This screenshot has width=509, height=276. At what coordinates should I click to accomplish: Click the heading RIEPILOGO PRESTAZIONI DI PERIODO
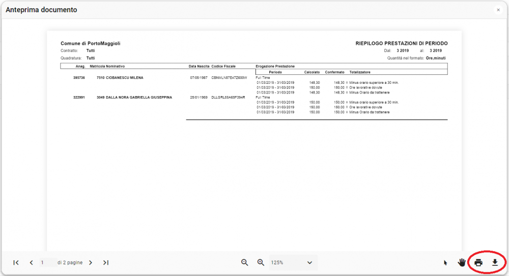pyautogui.click(x=402, y=44)
